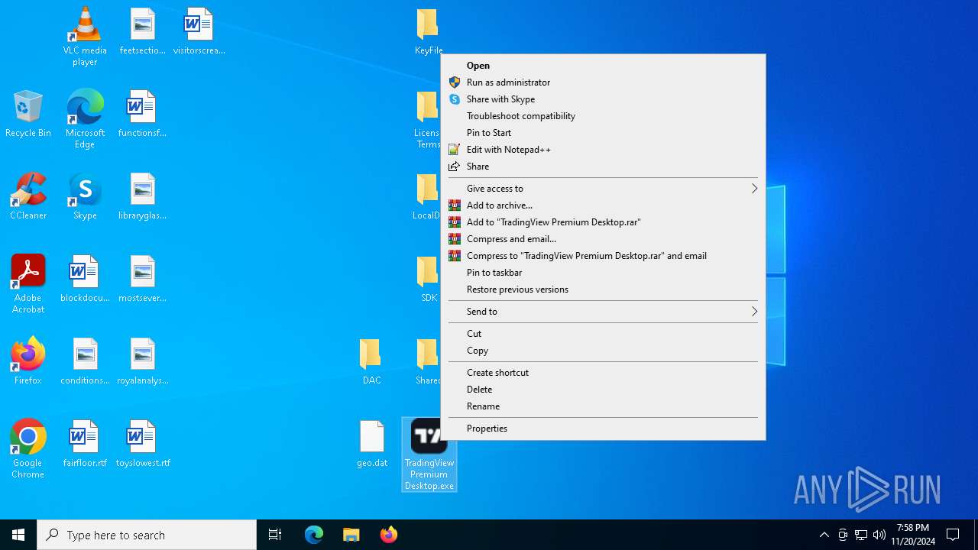Select TradingView Premium Desktop.exe icon
This screenshot has width=978, height=550.
(x=429, y=455)
